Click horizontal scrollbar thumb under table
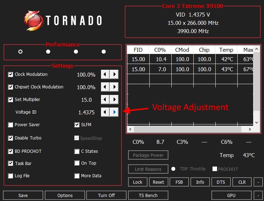 click(188, 129)
